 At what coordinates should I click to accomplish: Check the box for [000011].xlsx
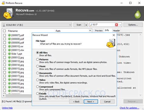pos(5,50)
